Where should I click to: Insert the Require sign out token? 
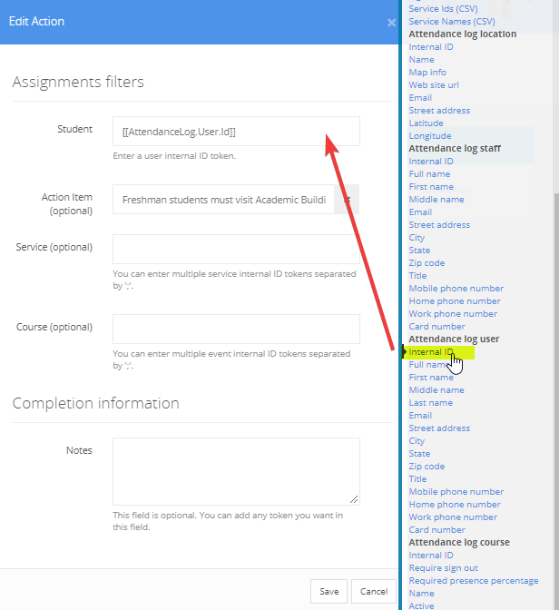point(443,568)
